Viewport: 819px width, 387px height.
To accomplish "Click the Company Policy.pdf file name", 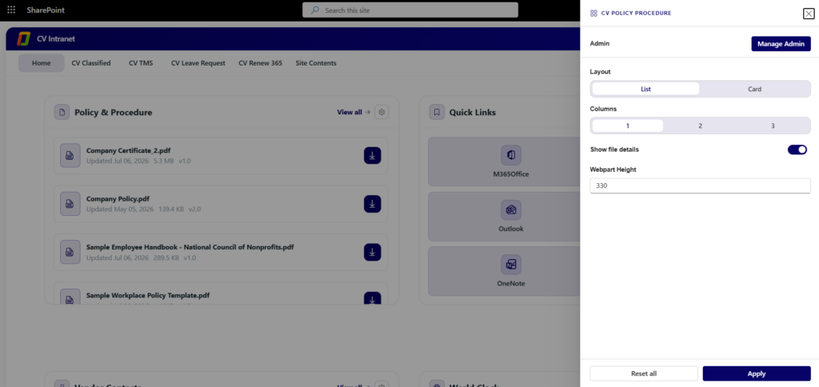I will click(118, 199).
